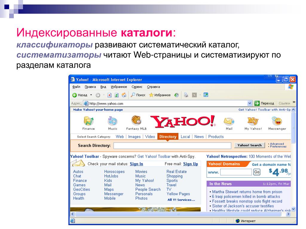
Task: Open Yahoo Music icon
Action: tap(112, 121)
